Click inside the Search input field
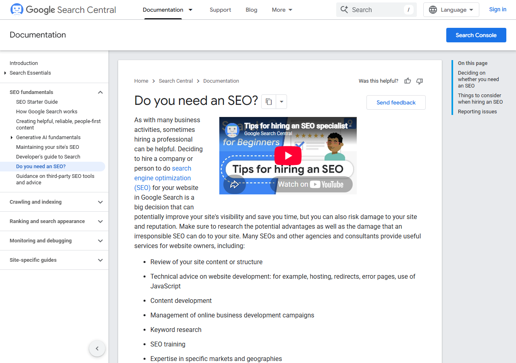516x363 pixels. [377, 10]
